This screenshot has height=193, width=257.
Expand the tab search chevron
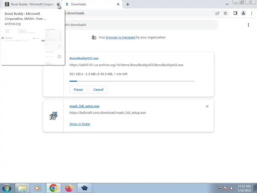point(227,4)
